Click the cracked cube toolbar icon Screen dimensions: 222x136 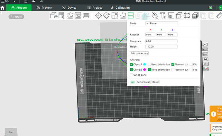click(179, 15)
